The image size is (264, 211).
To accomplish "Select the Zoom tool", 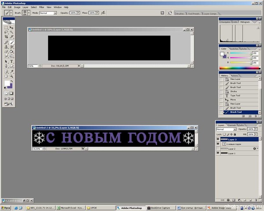I will coord(11,76).
